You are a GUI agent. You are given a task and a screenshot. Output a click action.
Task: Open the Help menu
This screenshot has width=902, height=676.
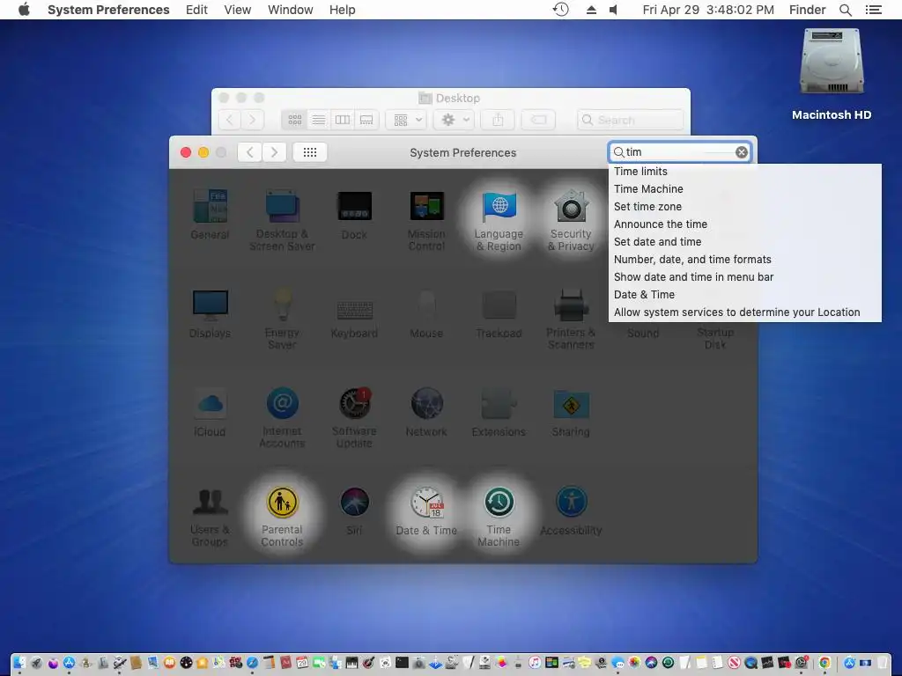coord(343,10)
